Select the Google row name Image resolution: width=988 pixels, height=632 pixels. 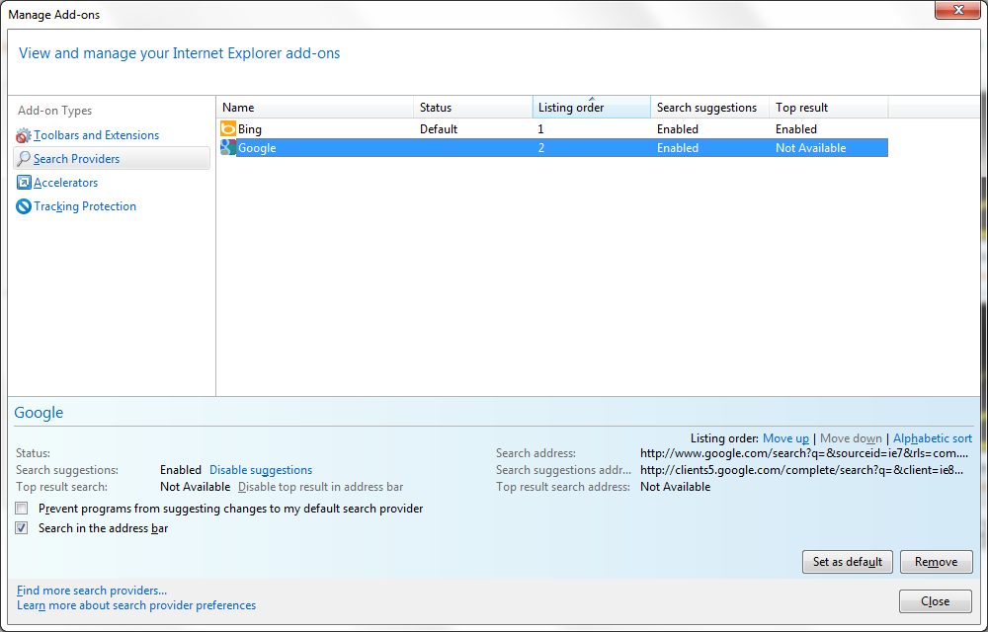pyautogui.click(x=257, y=148)
